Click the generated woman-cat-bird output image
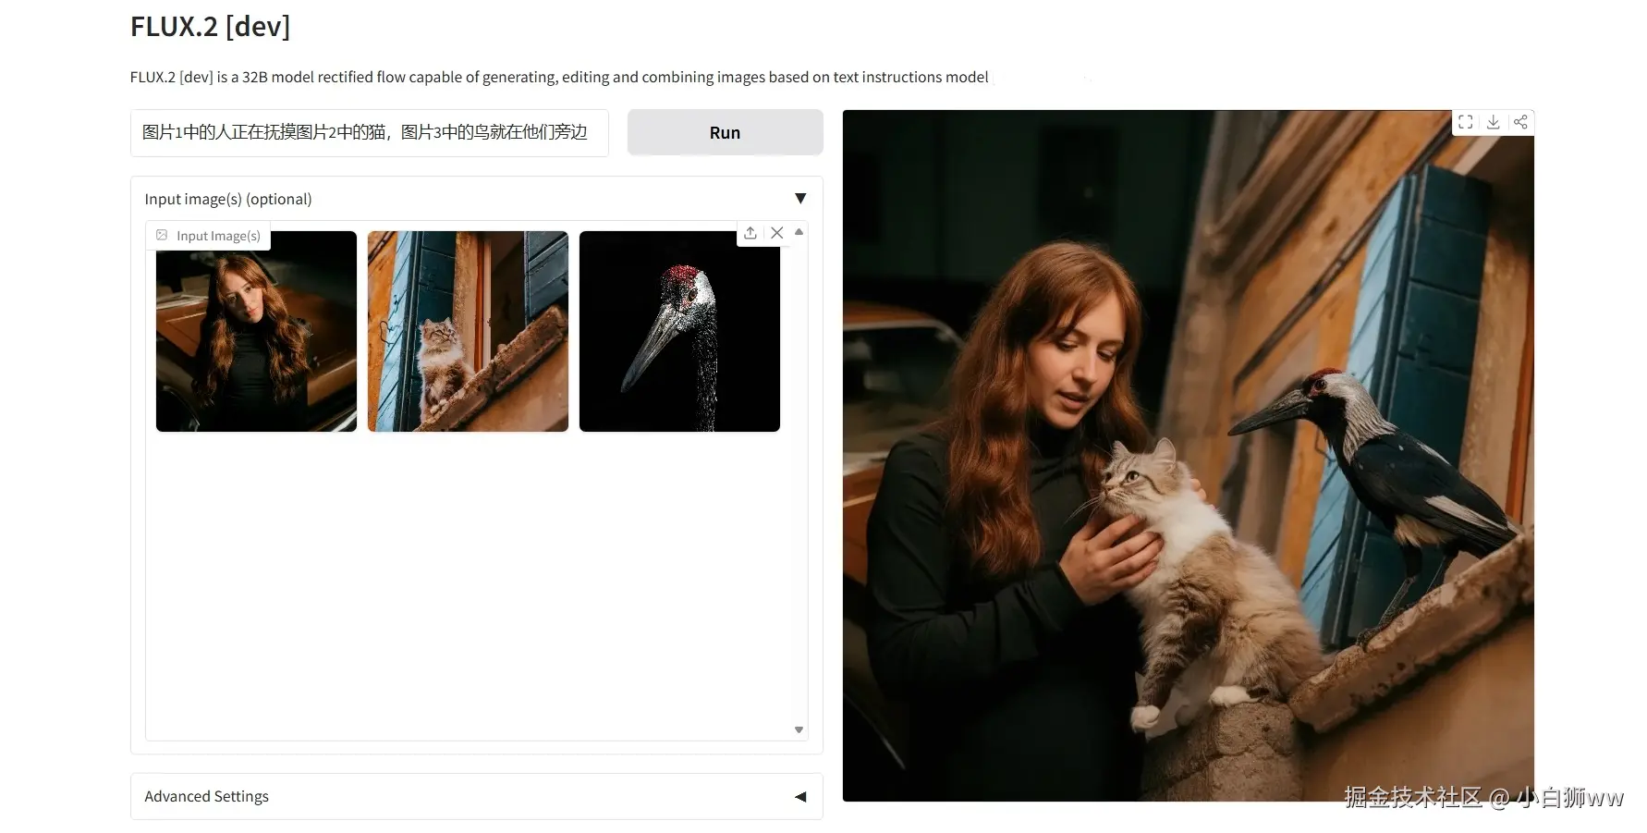Viewport: 1647px width, 833px height. (1188, 456)
